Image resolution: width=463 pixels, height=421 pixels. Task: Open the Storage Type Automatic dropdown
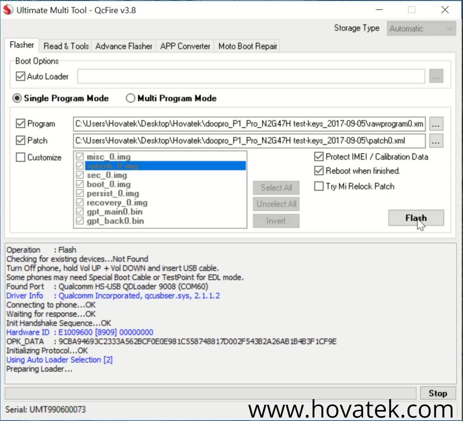tap(421, 28)
